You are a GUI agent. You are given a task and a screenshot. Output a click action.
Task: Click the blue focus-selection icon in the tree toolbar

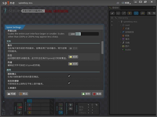pos(136,13)
